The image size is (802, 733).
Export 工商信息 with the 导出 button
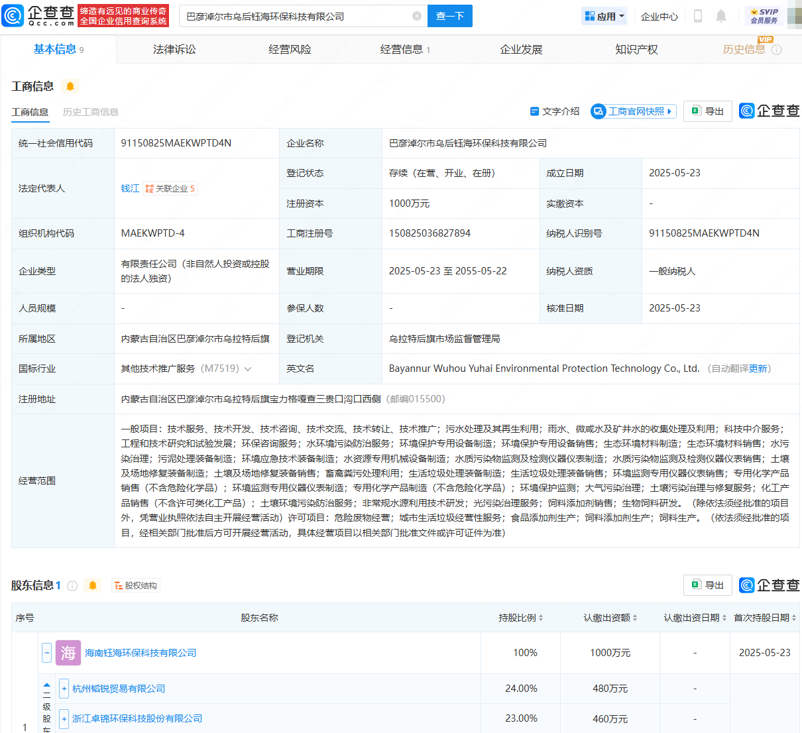(708, 111)
